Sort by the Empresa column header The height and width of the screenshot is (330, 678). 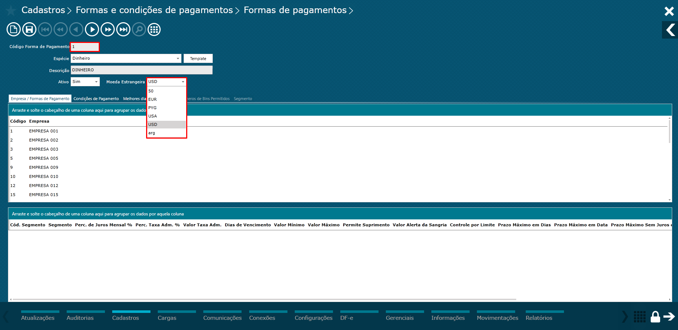pyautogui.click(x=39, y=121)
